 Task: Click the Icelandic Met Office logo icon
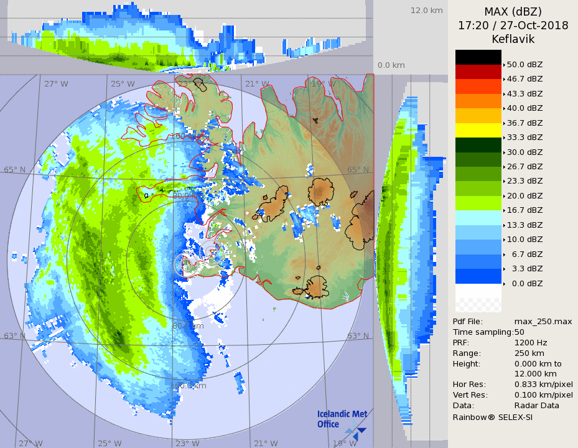pos(356,429)
